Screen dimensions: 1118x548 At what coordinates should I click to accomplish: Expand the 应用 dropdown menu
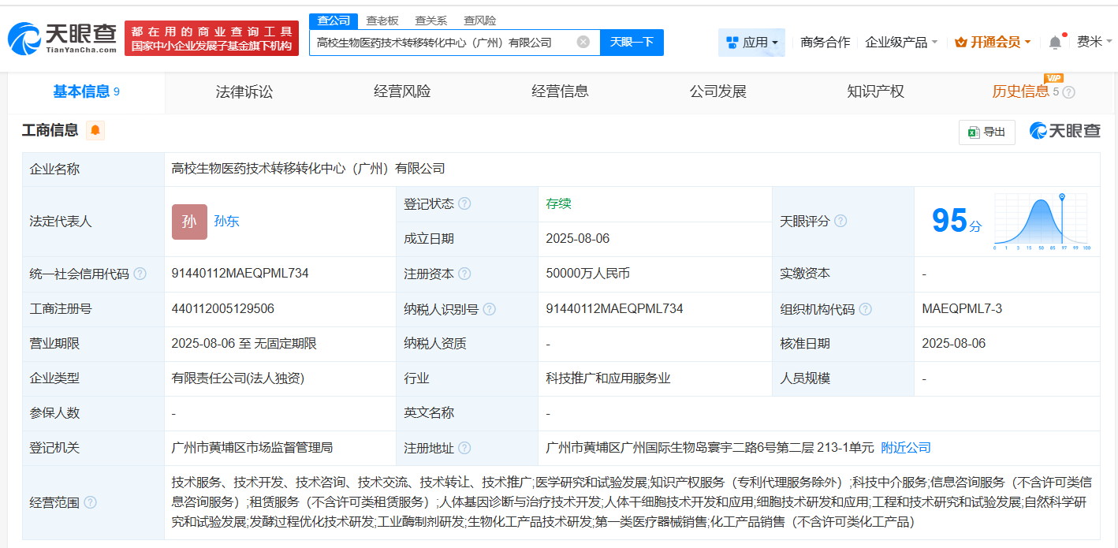pos(751,43)
